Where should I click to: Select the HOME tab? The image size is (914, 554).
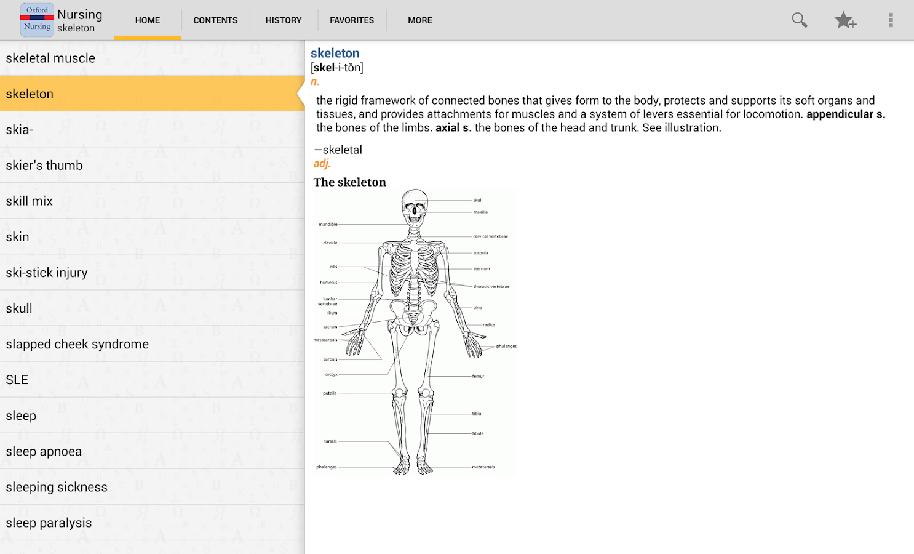(147, 20)
